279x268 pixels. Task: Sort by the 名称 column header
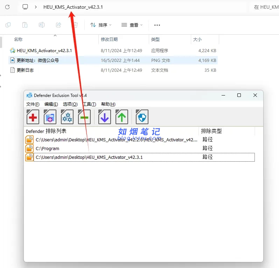(18, 40)
